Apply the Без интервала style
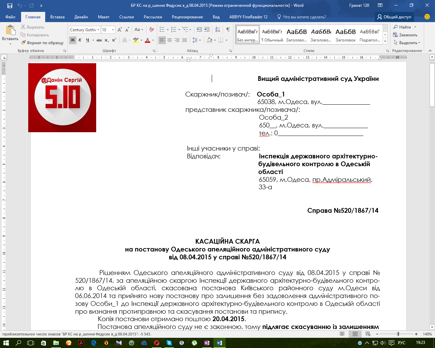 pyautogui.click(x=248, y=35)
